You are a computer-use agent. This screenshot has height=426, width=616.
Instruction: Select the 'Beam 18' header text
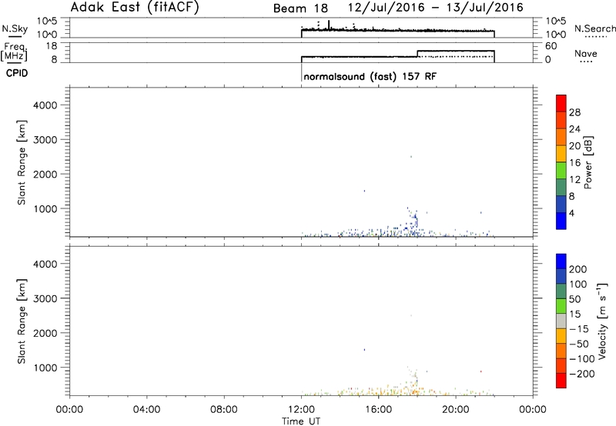pos(300,8)
